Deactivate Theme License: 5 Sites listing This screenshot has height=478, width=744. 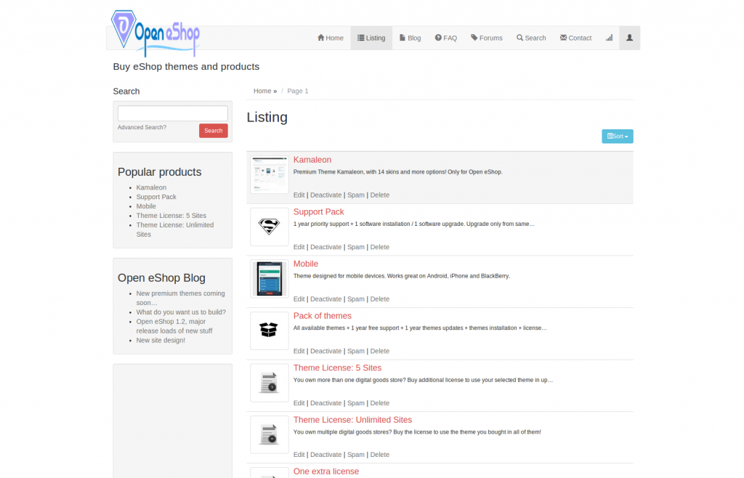326,403
